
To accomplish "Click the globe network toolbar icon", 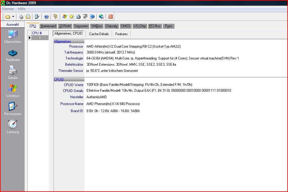I will pyautogui.click(x=101, y=17).
